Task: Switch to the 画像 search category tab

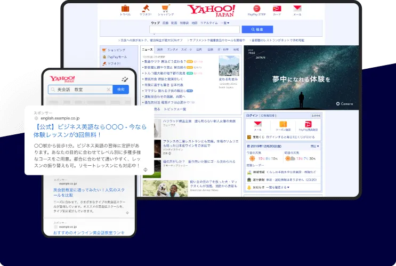Action: tap(165, 23)
